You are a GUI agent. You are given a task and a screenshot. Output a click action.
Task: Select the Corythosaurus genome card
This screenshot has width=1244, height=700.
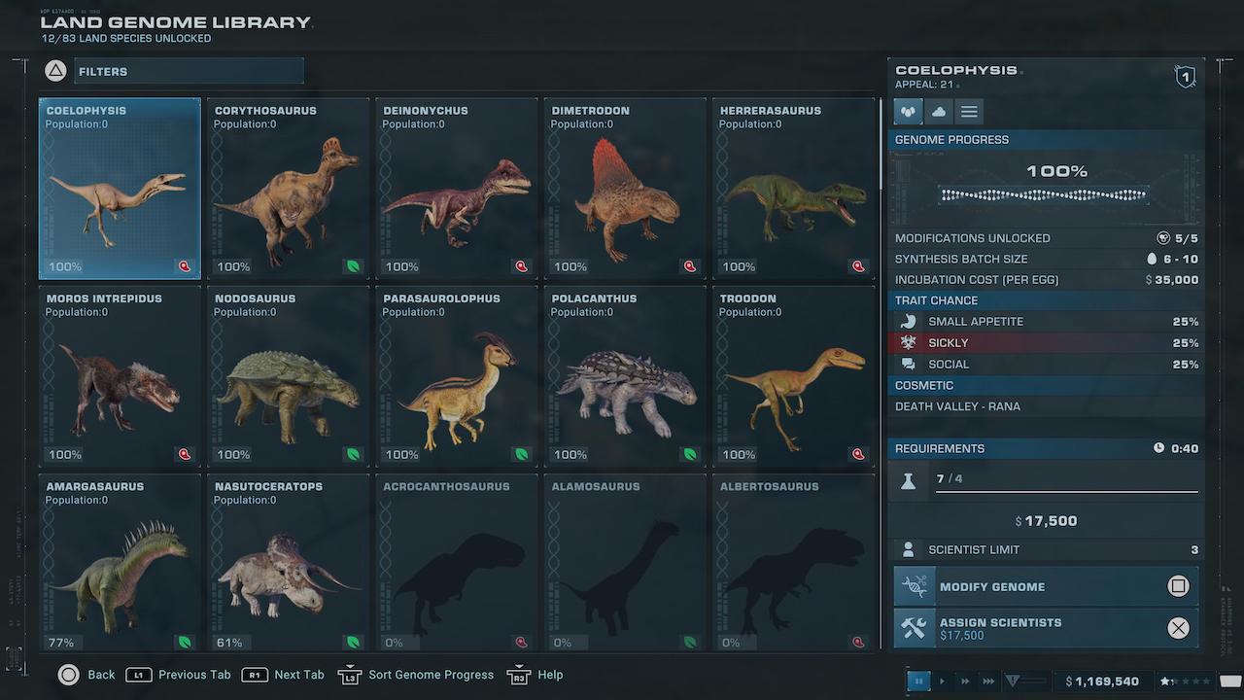[x=288, y=188]
